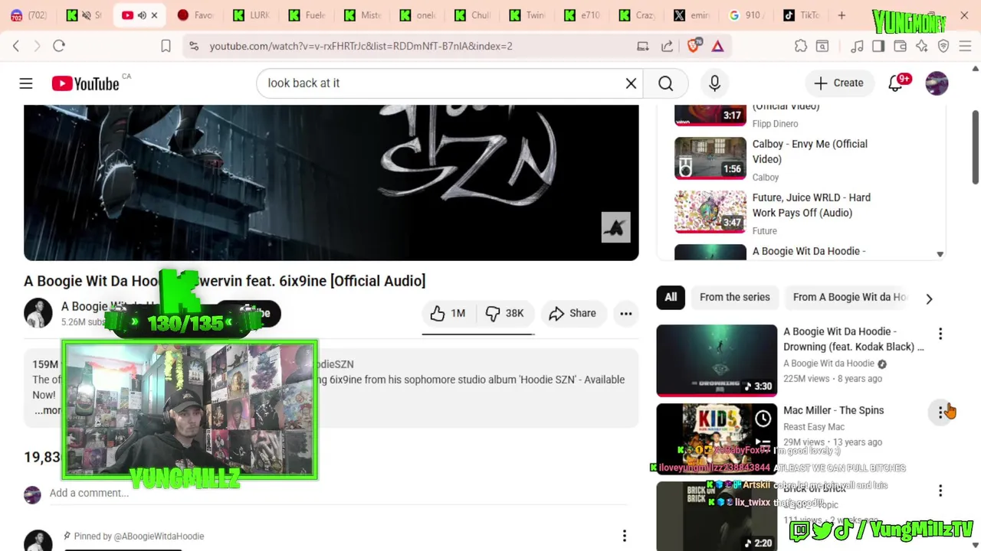Bookmark this page

coord(166,46)
